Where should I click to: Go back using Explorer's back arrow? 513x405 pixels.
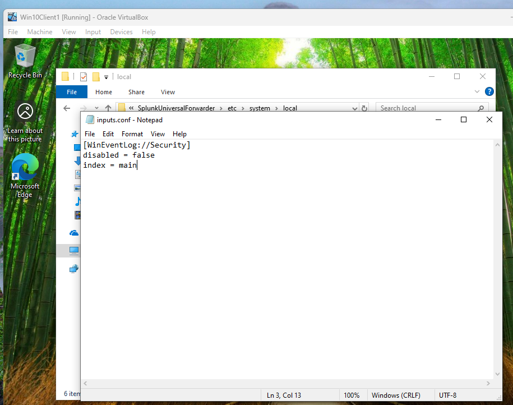(67, 108)
